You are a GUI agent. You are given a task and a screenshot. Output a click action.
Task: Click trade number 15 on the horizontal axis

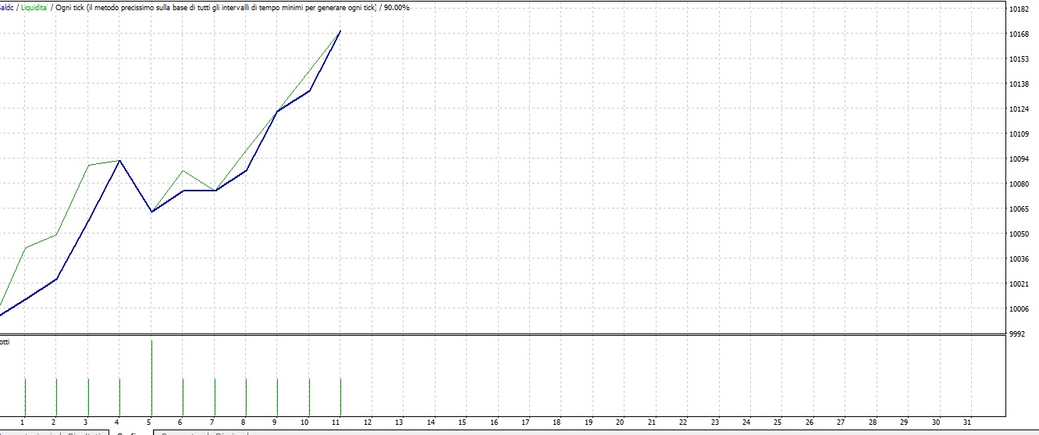pos(462,422)
